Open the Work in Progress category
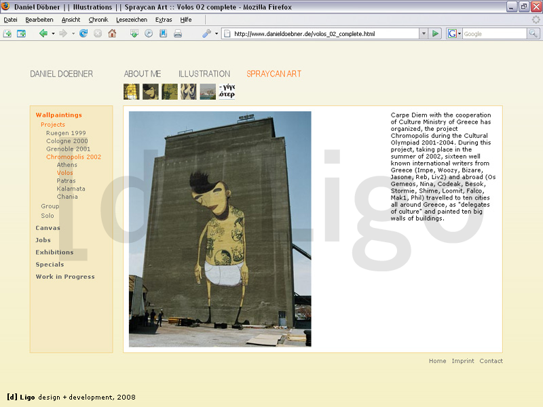 click(x=65, y=277)
